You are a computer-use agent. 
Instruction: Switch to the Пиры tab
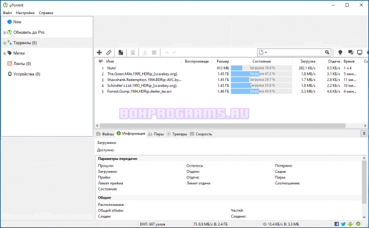click(156, 134)
